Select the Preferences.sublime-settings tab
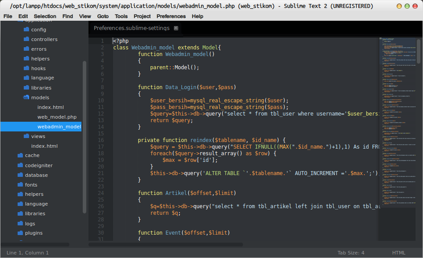 (x=132, y=28)
